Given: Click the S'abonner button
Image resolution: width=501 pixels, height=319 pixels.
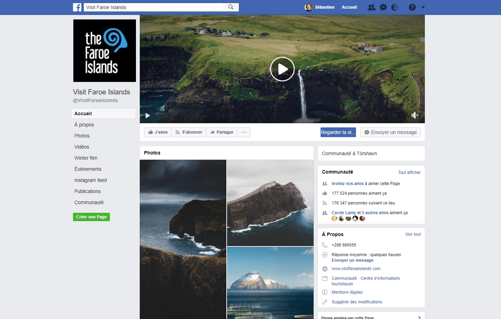Looking at the screenshot, I should coord(189,132).
